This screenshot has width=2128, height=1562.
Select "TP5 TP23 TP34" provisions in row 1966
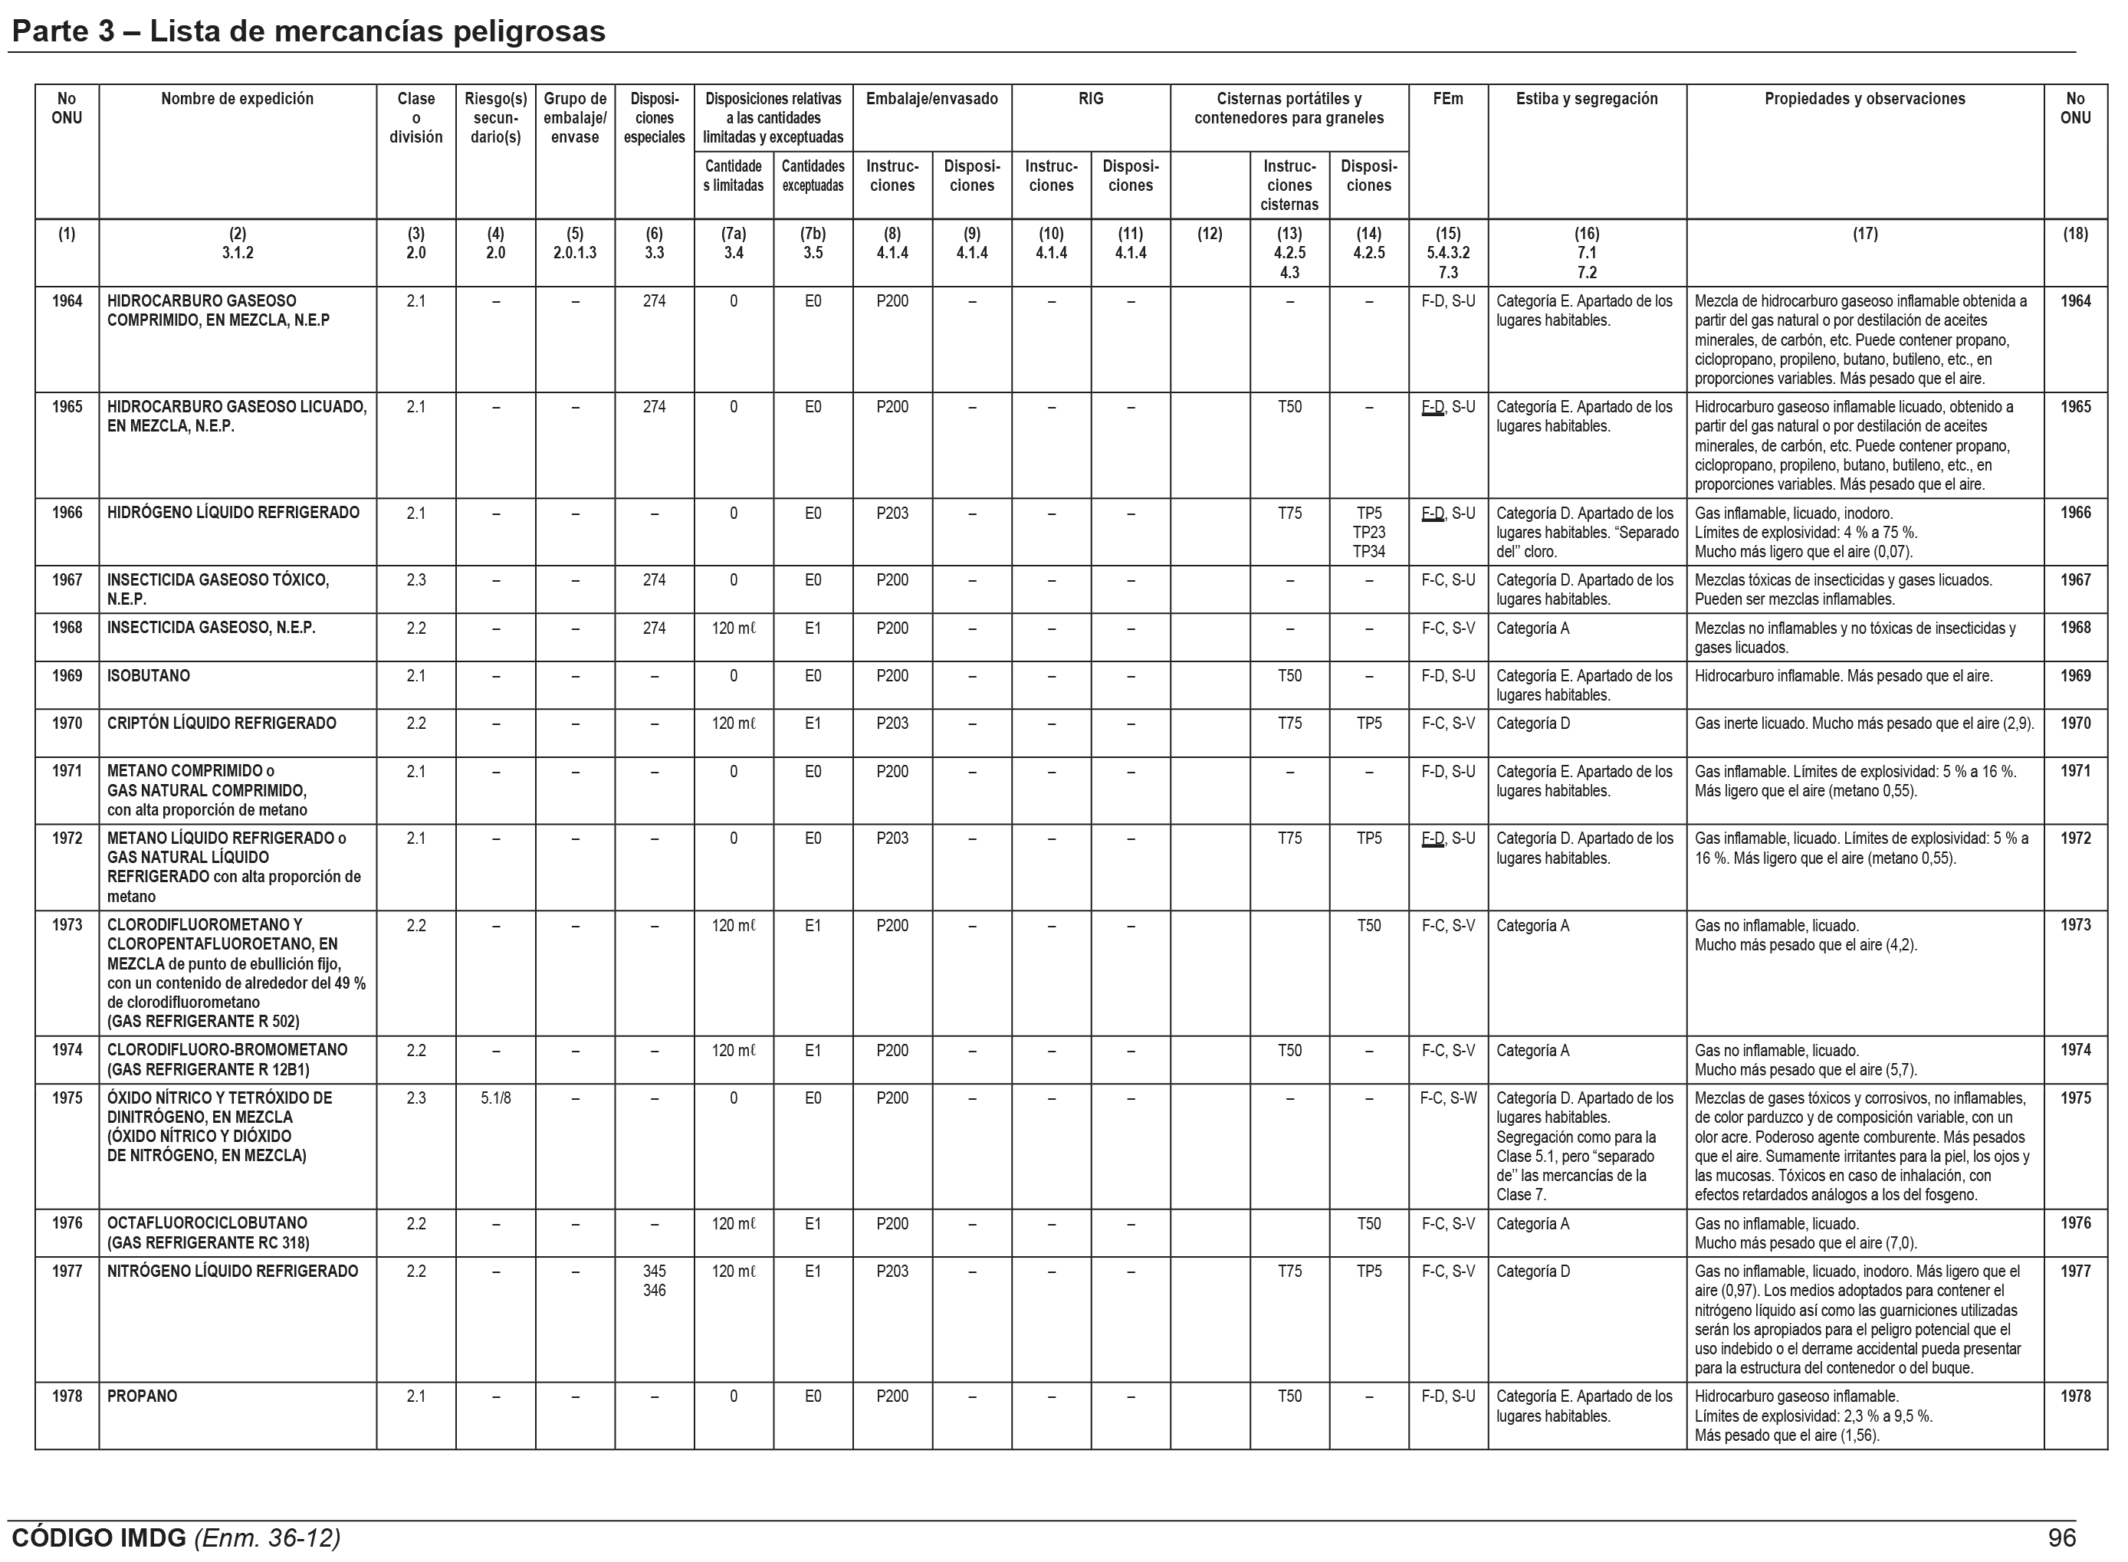tap(1368, 533)
